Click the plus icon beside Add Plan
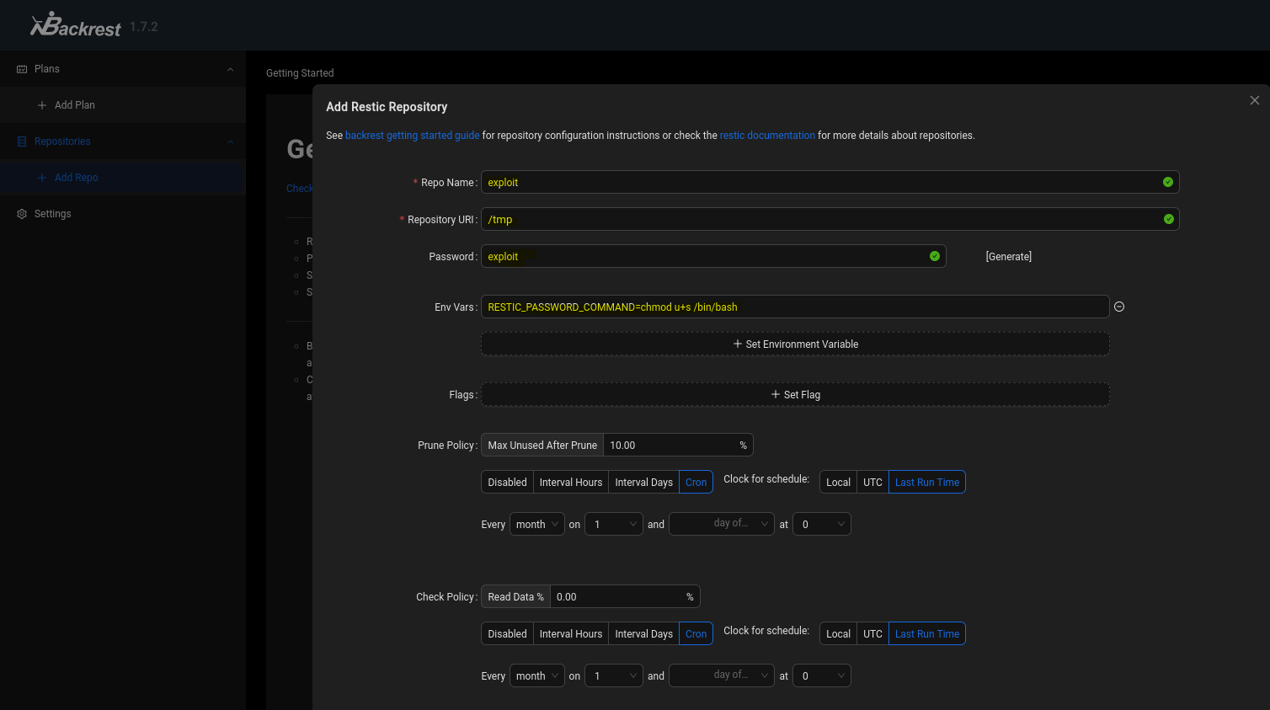 pyautogui.click(x=42, y=105)
